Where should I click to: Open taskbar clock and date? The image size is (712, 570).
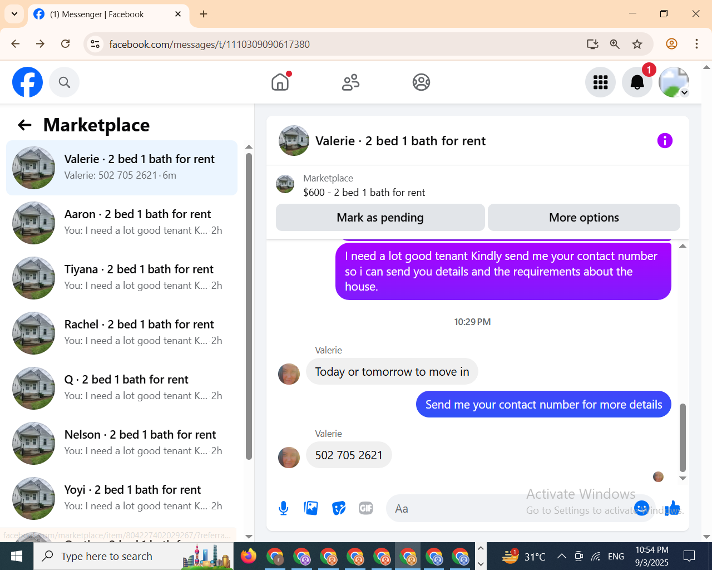pos(652,556)
